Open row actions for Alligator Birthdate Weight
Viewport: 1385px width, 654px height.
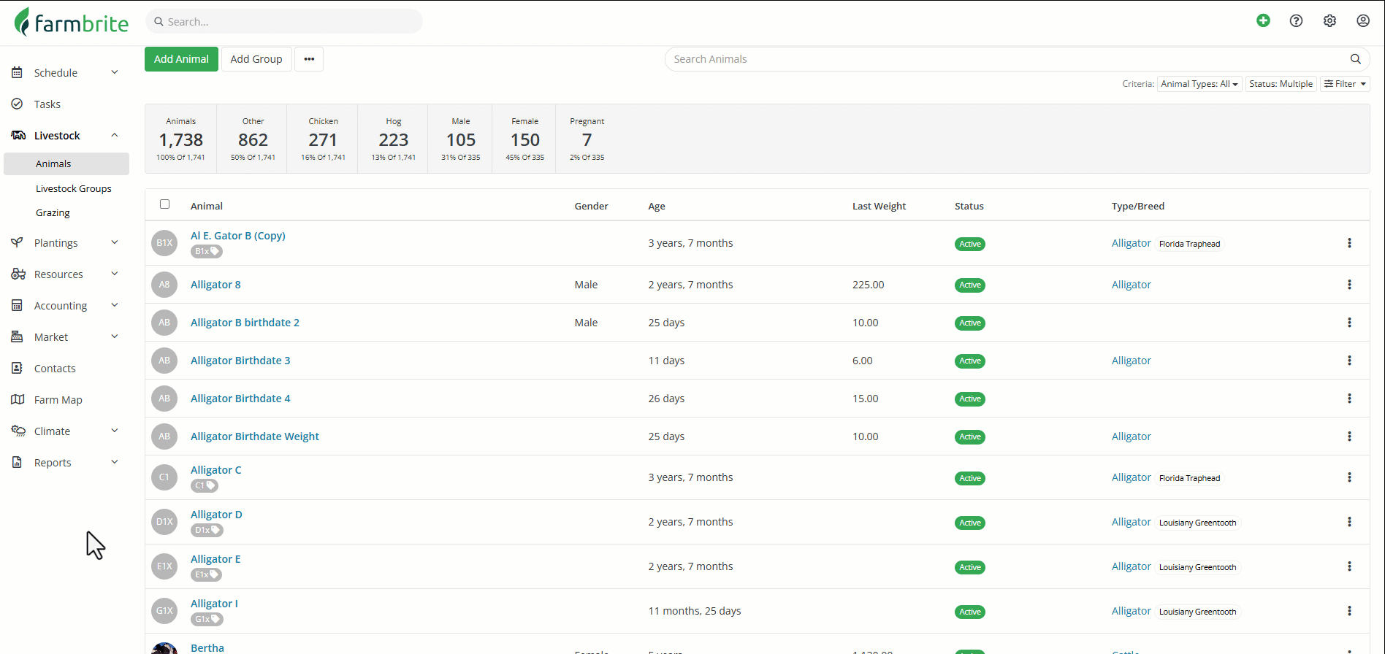pos(1349,436)
